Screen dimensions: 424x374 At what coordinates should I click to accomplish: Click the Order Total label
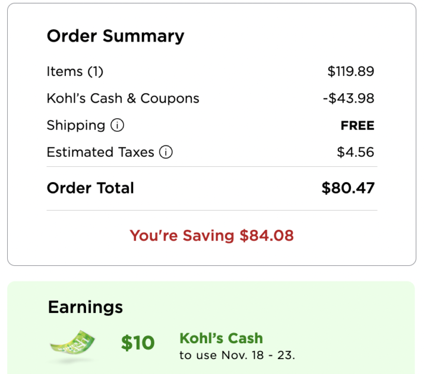point(90,188)
